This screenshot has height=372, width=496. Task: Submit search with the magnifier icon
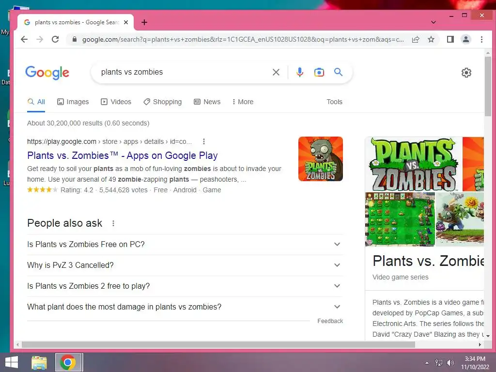pos(338,72)
